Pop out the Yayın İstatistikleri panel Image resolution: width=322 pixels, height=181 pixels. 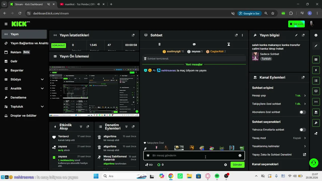(x=133, y=35)
